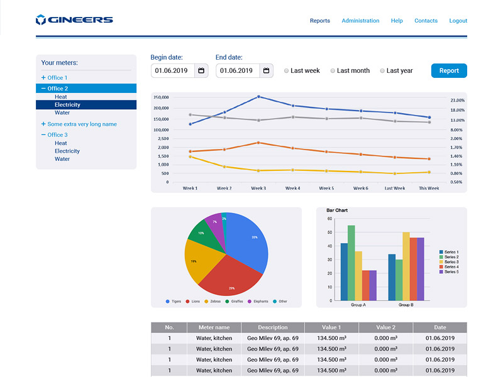This screenshot has height=377, width=503.
Task: Click the Lions legend dot
Action: [187, 302]
